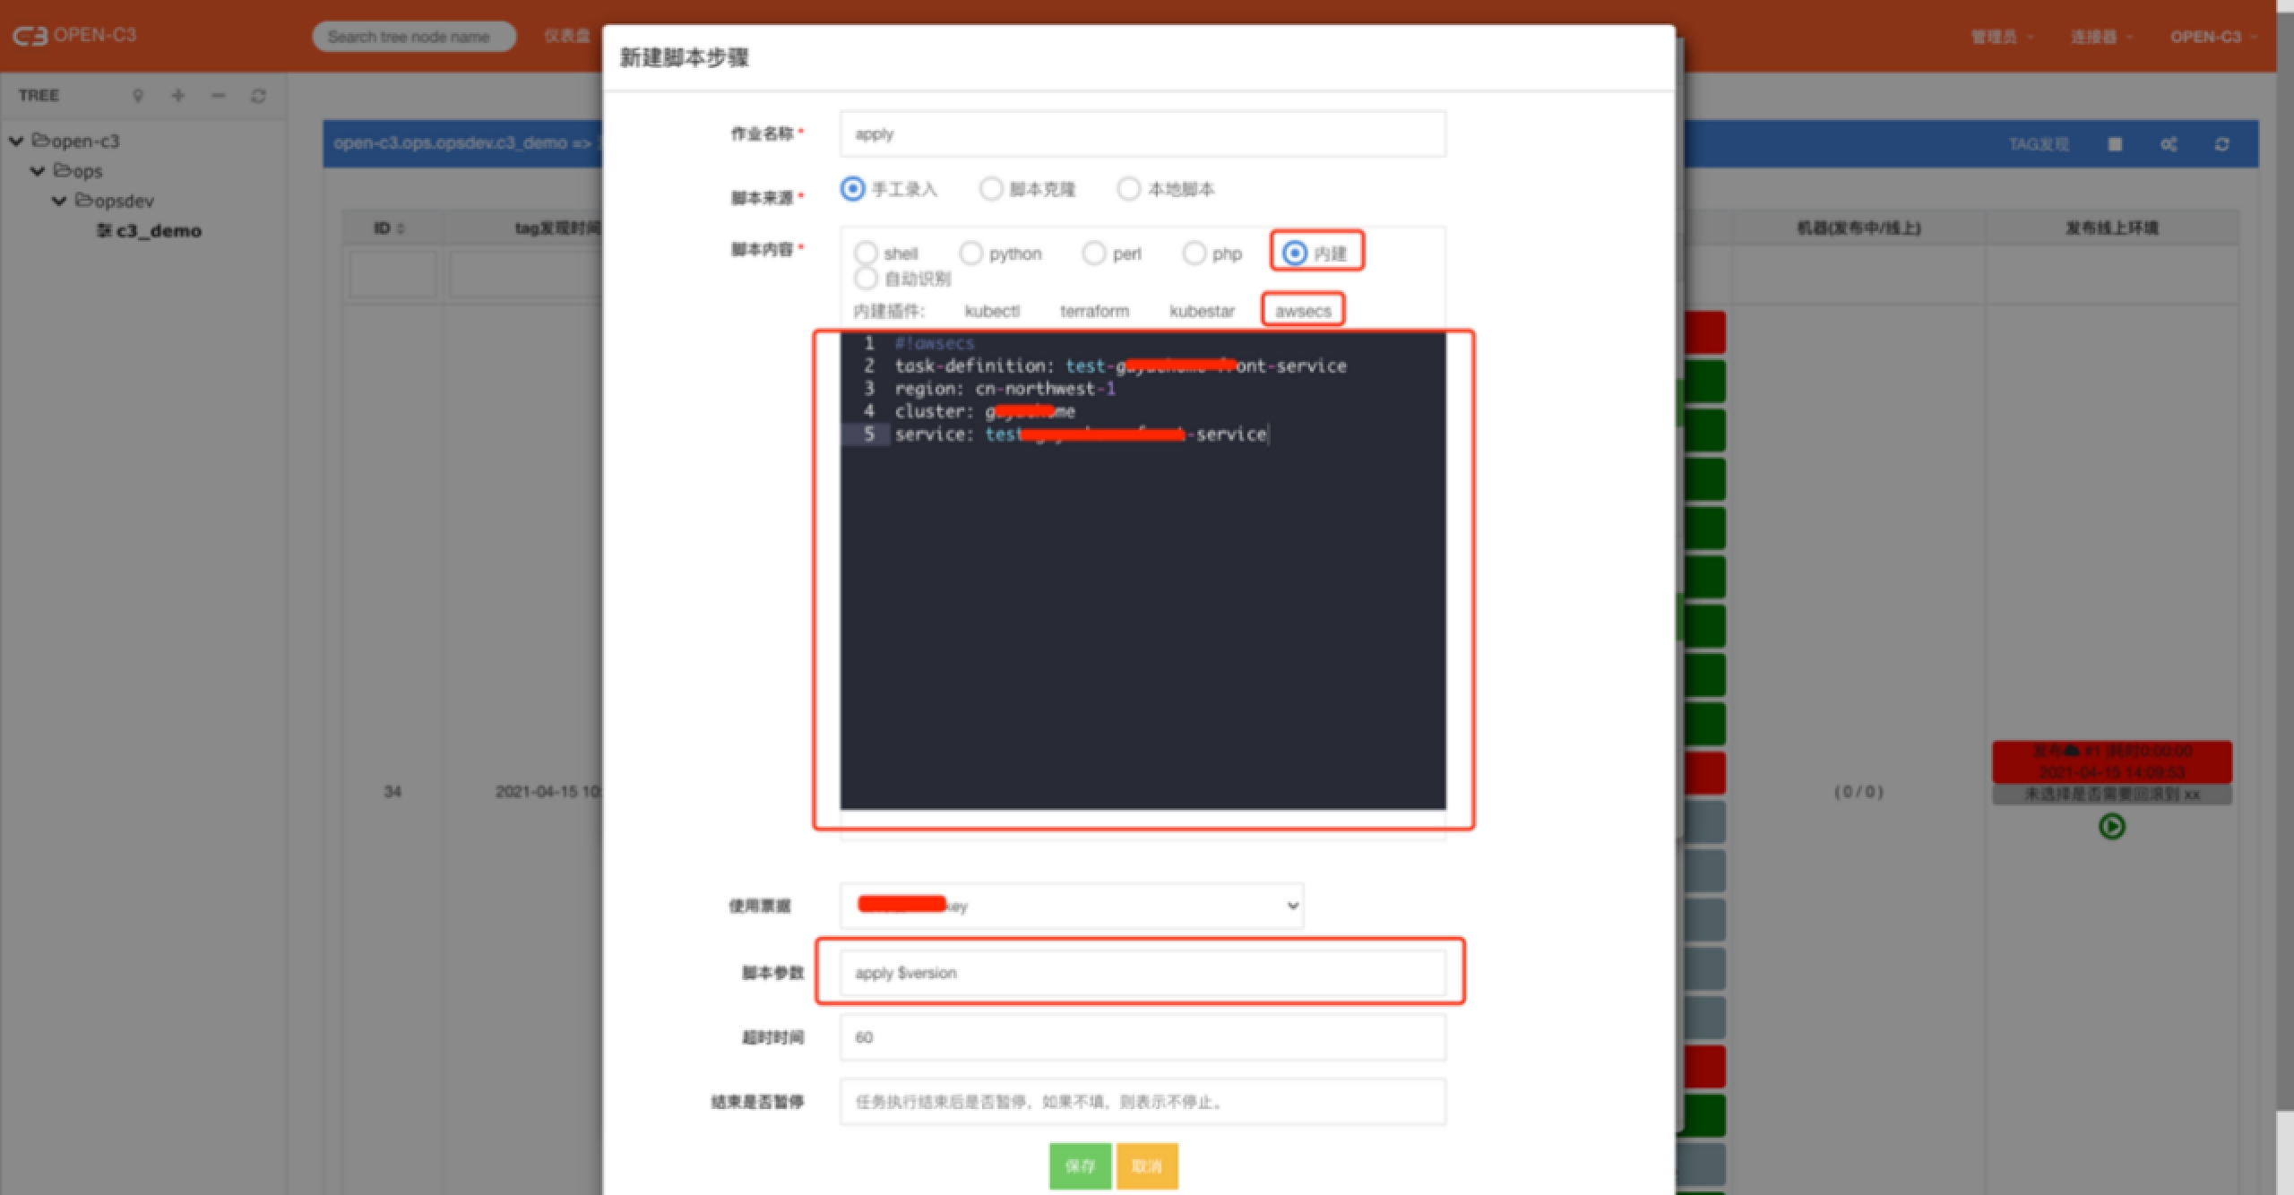Click the red release status block
This screenshot has height=1195, width=2294.
(x=2111, y=761)
